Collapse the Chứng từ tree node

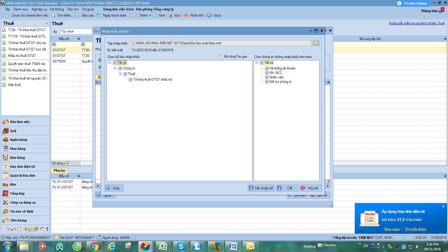point(115,68)
